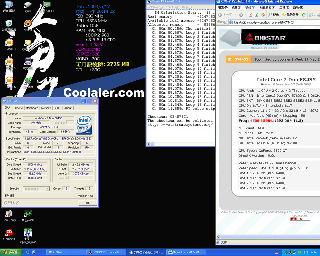Click the XiTi stats badge on validator page
This screenshot has height=256, width=320.
coord(300,219)
